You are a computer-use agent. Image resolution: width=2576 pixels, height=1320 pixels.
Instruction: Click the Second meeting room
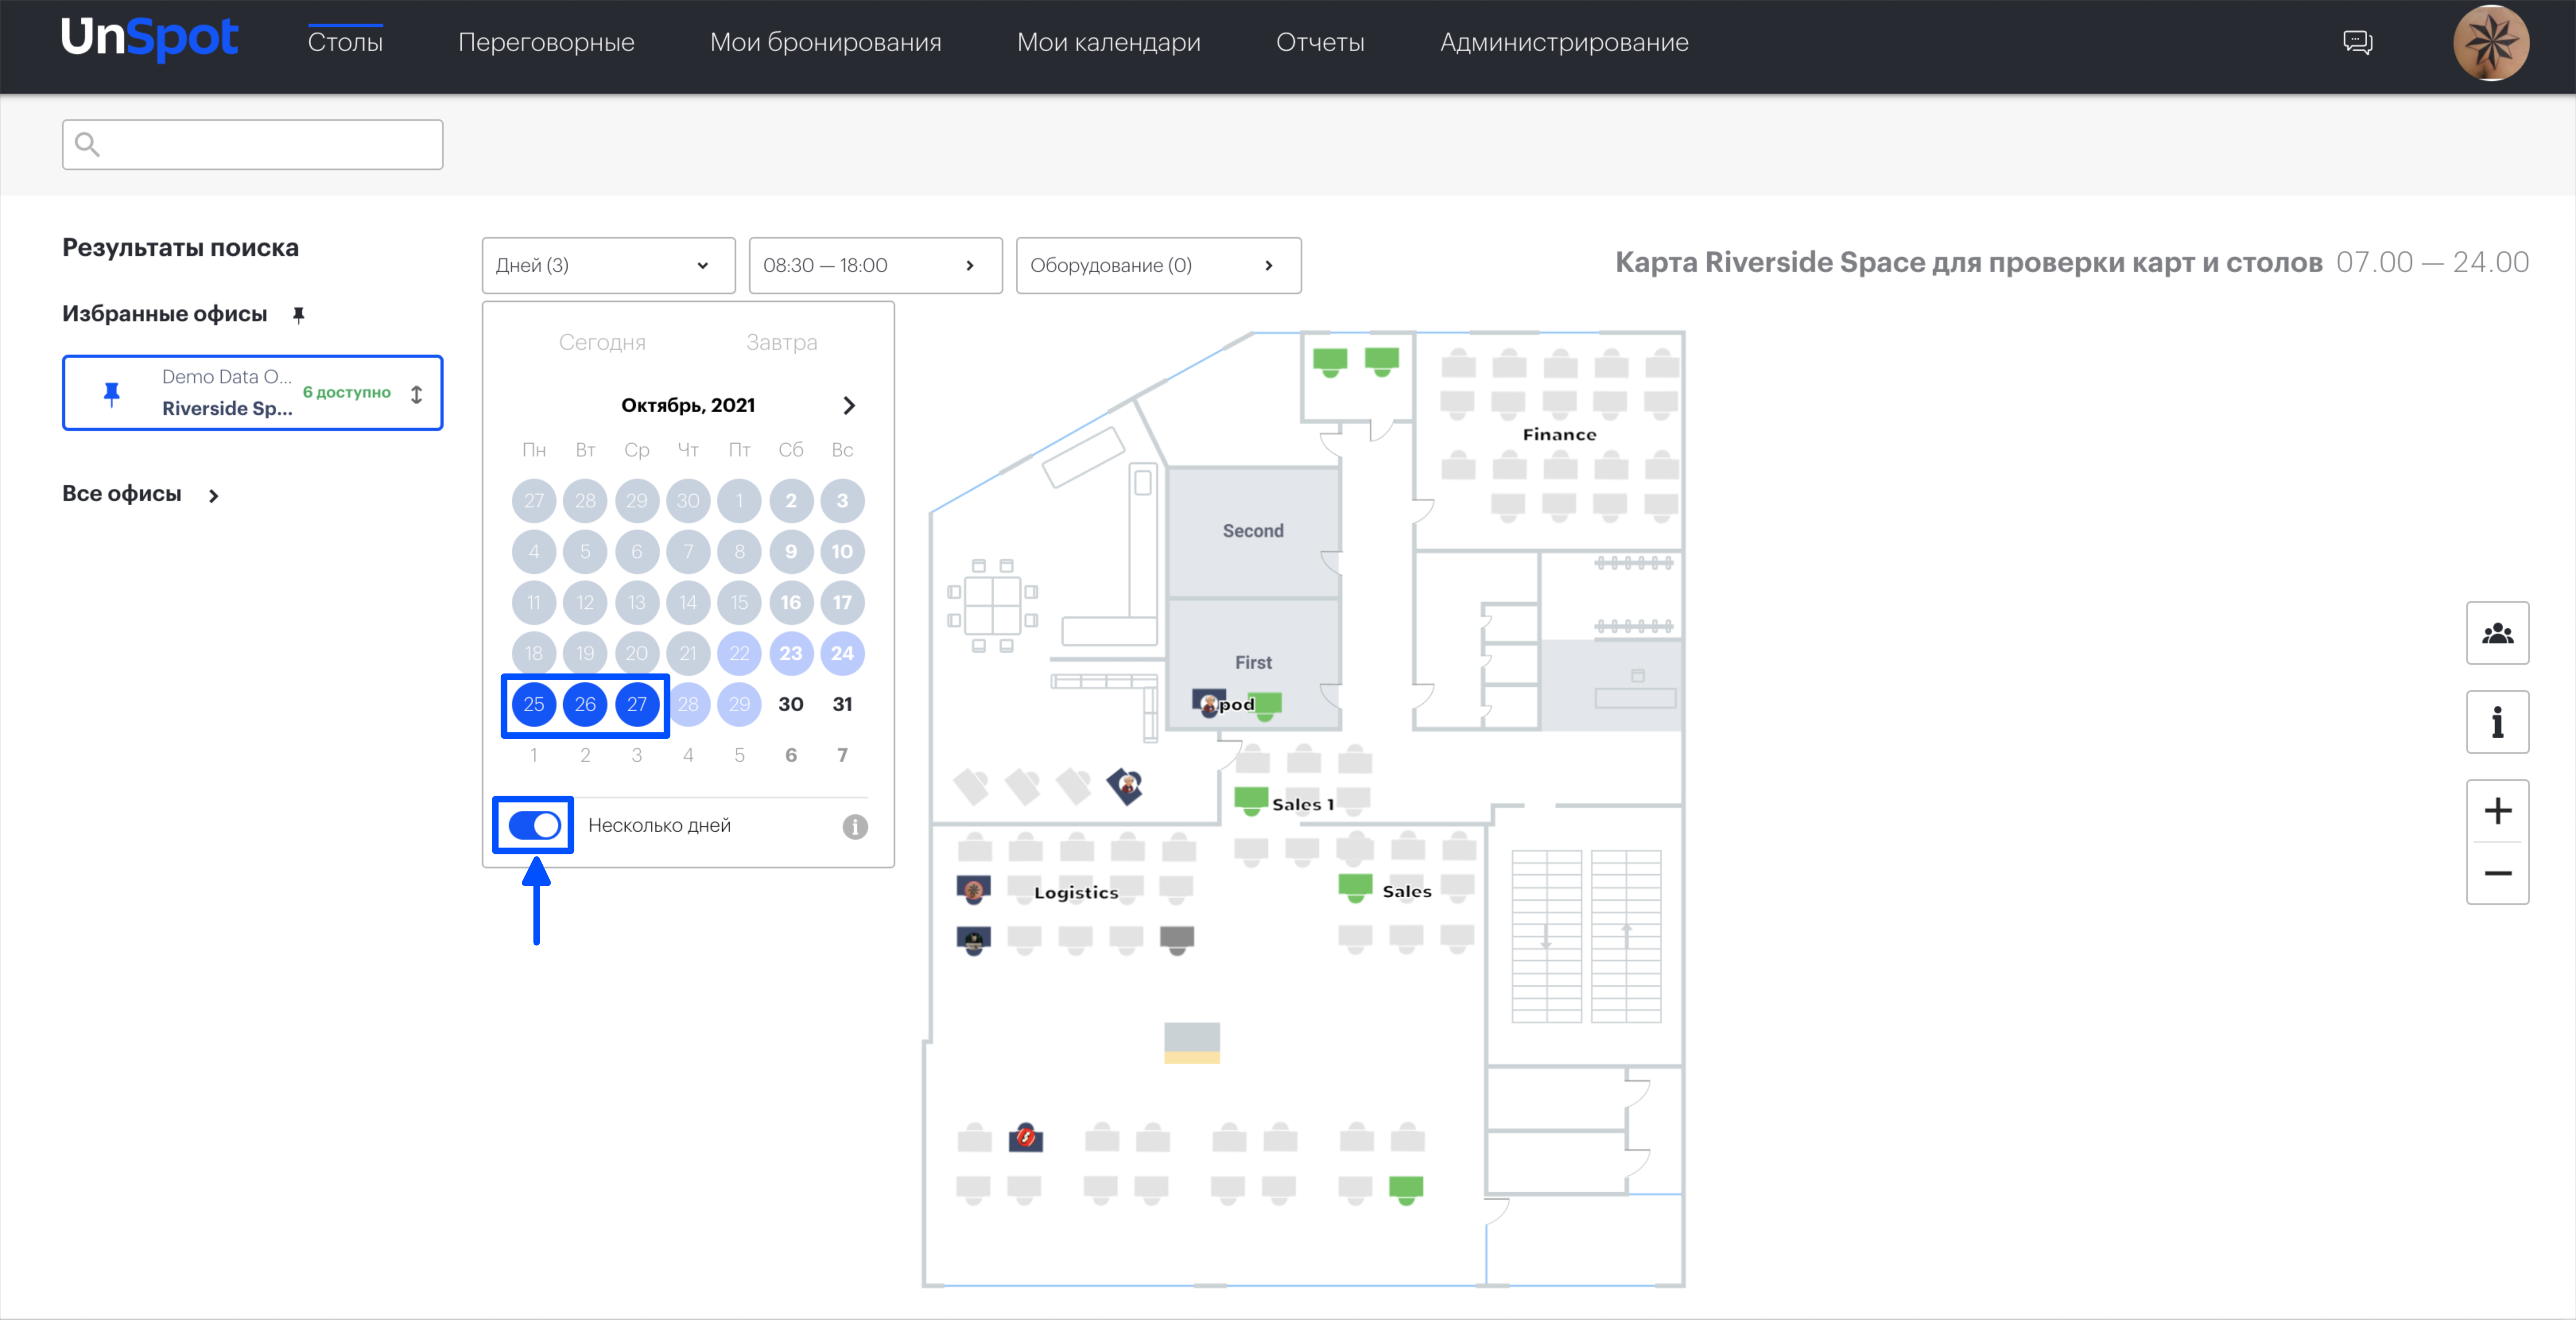click(x=1253, y=532)
